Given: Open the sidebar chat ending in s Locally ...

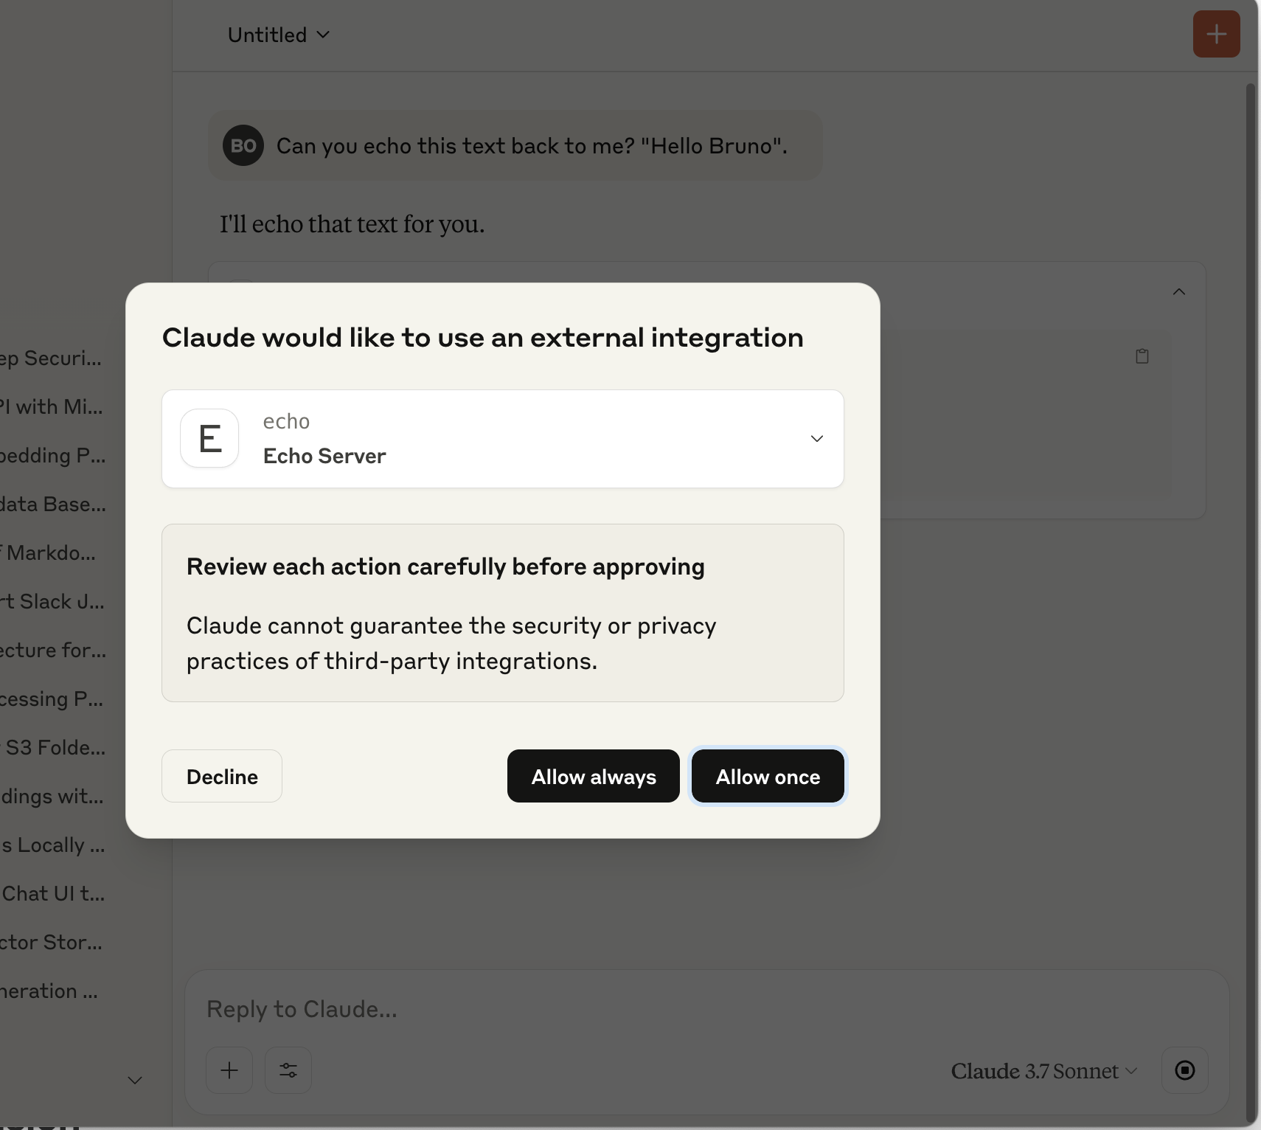Looking at the screenshot, I should tap(52, 845).
